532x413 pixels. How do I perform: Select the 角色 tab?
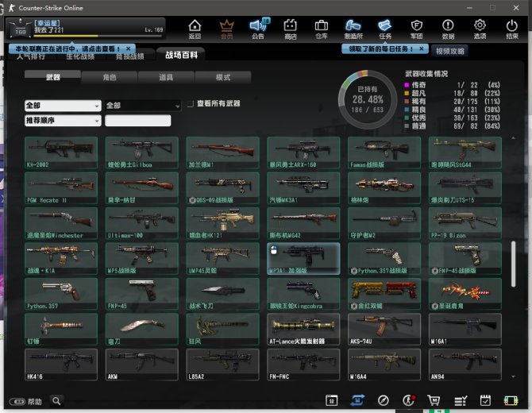coord(110,77)
